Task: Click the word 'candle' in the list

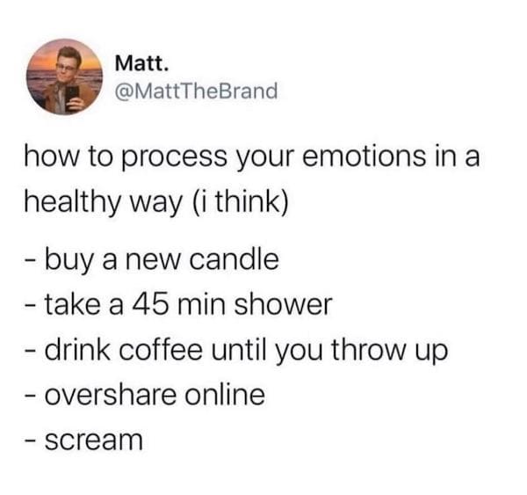Action: [234, 259]
